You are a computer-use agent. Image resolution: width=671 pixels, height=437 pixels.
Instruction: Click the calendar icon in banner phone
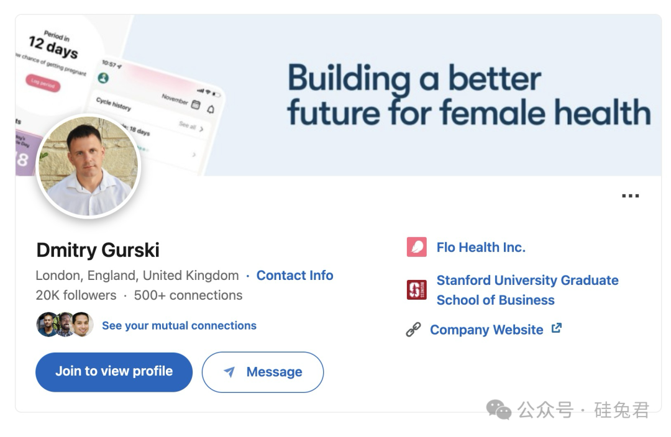click(196, 104)
